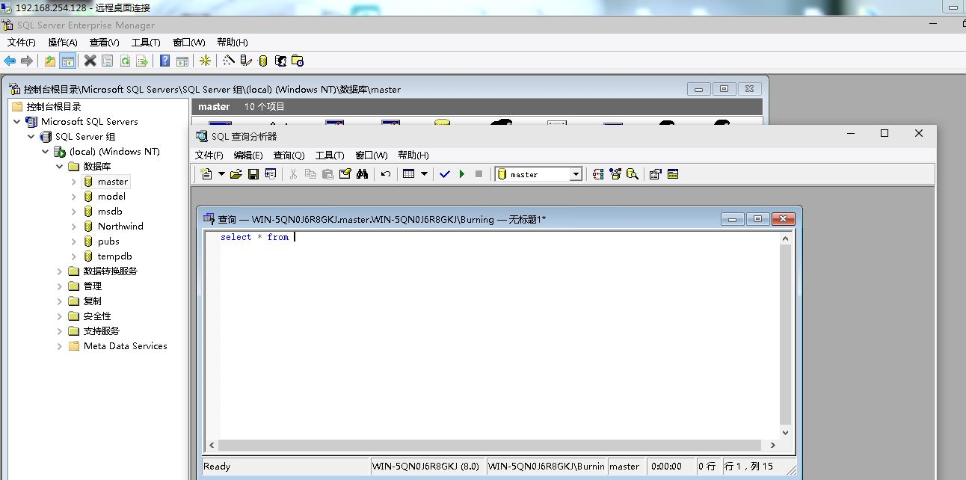Click the New Job folder-clock icon
Viewport: 966px width, 480px height.
click(x=298, y=61)
